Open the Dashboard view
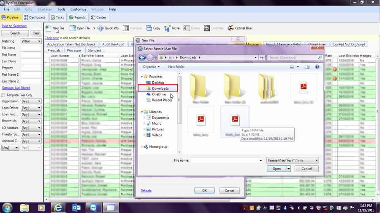This screenshot has height=213, width=380. (35, 17)
